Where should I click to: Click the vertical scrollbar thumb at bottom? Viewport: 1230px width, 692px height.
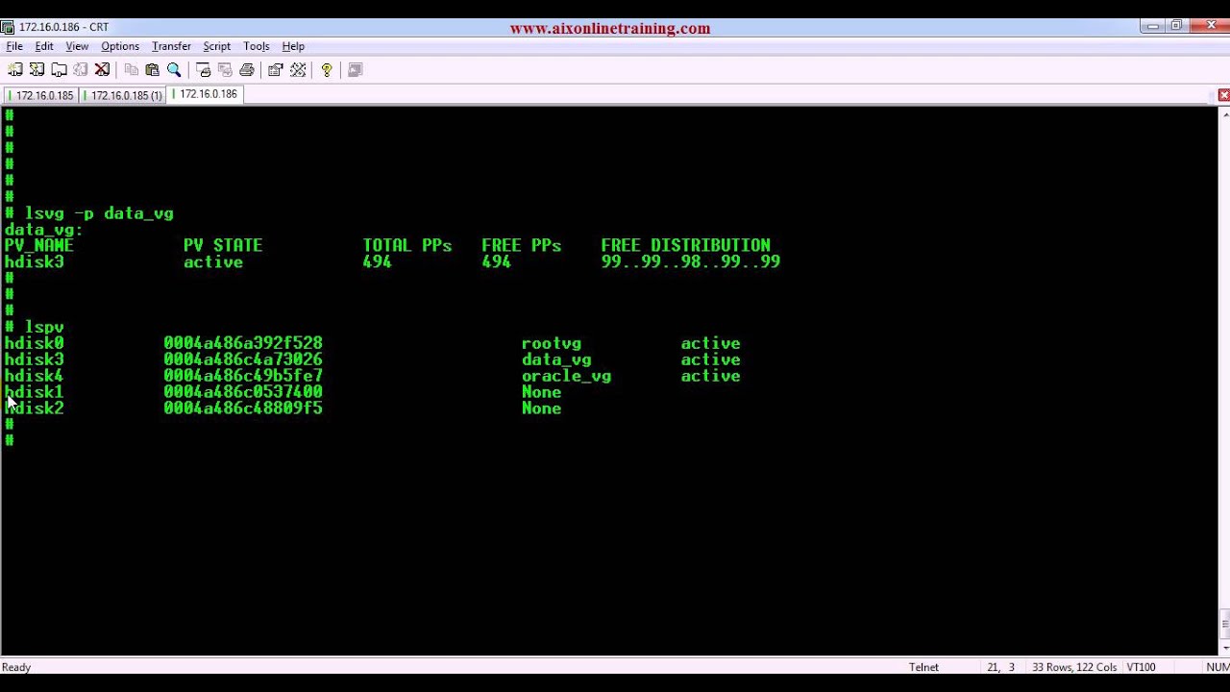pyautogui.click(x=1224, y=625)
